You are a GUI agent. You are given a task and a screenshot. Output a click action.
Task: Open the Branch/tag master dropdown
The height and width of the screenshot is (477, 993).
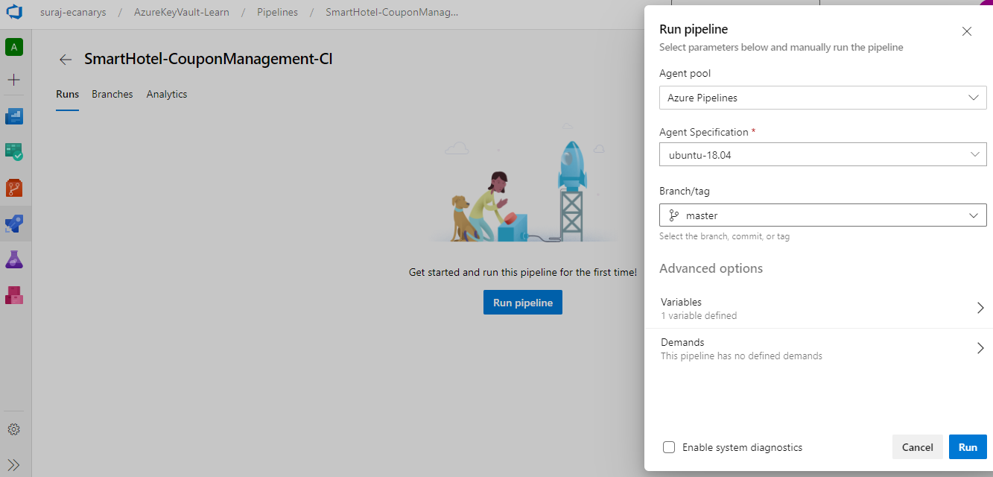823,215
